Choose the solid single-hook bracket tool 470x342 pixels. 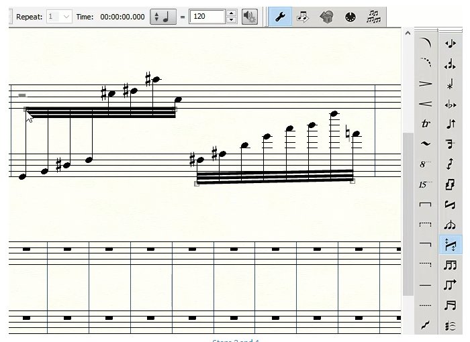425,245
